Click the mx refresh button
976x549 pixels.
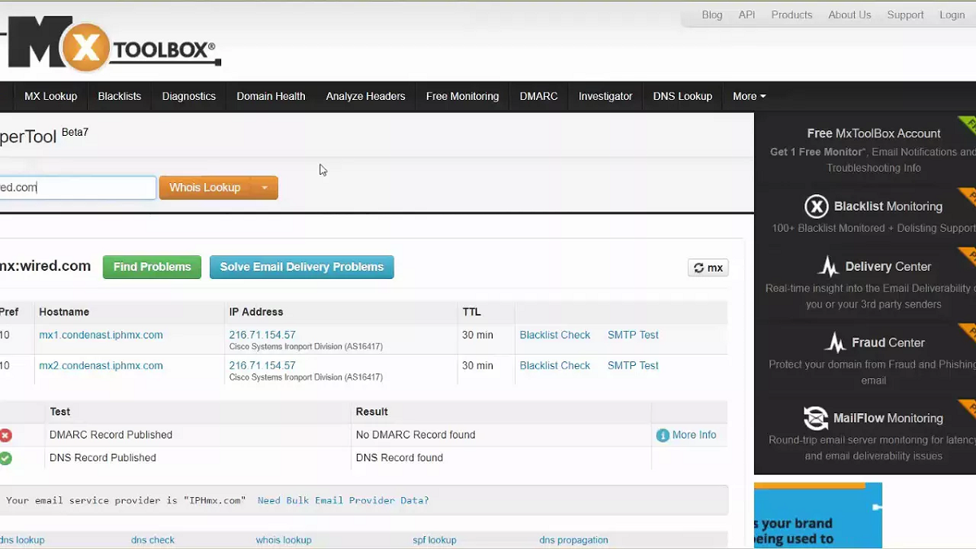[708, 268]
